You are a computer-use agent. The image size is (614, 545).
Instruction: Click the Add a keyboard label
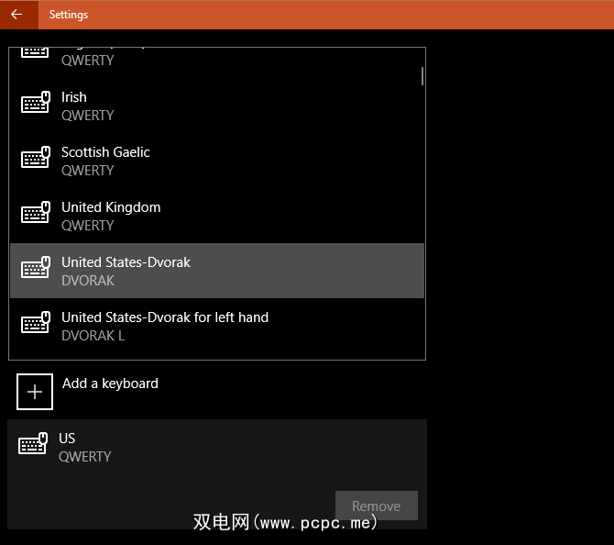pyautogui.click(x=110, y=384)
